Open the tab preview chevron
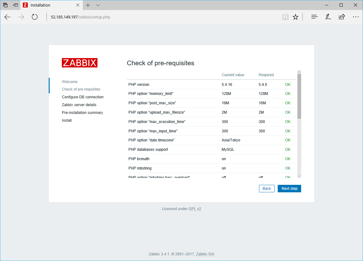 click(x=98, y=5)
